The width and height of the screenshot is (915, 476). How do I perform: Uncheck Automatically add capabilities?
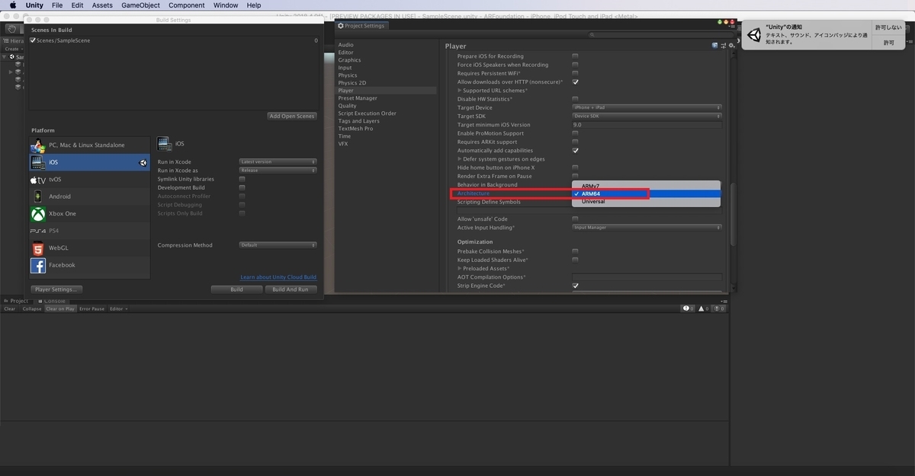pyautogui.click(x=575, y=150)
